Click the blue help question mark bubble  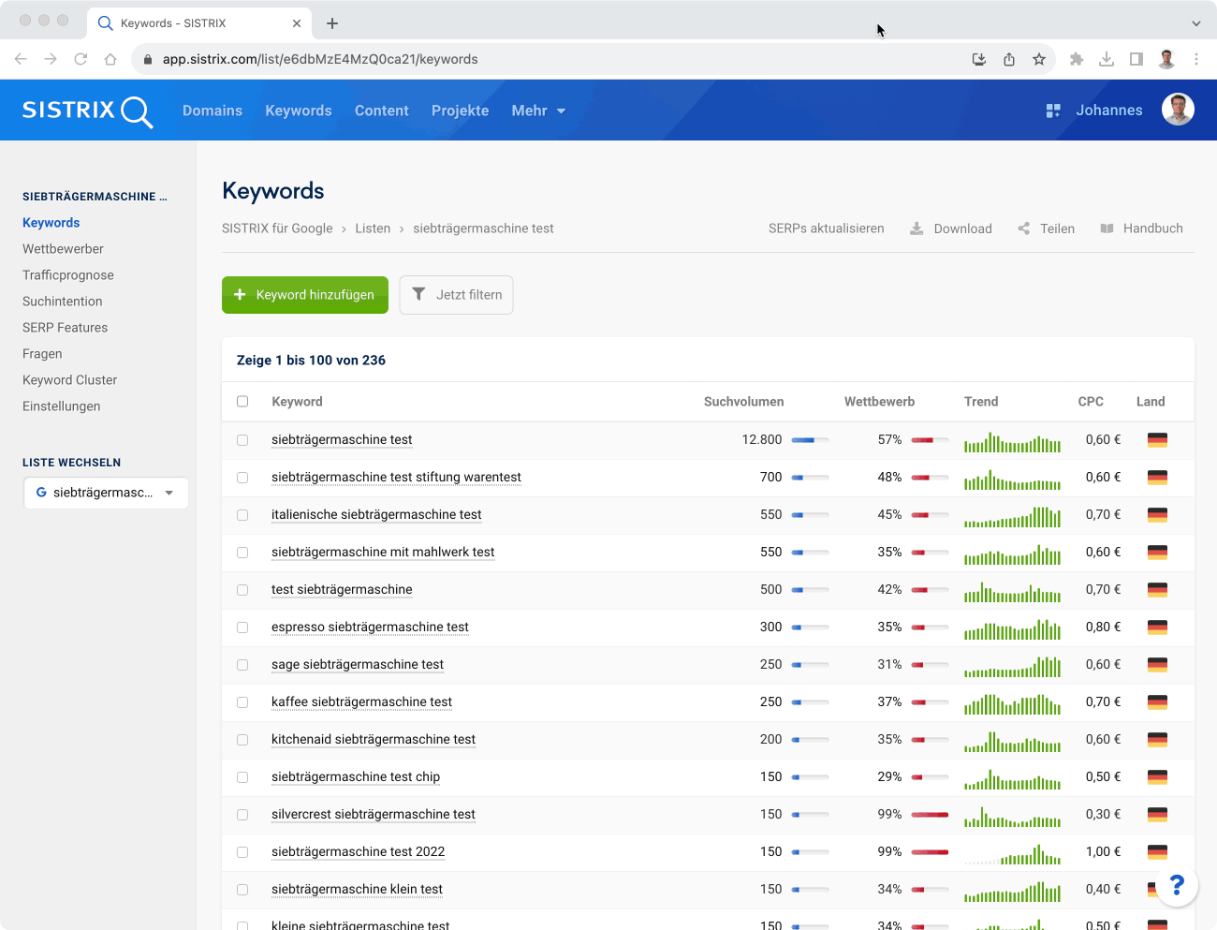coord(1177,884)
